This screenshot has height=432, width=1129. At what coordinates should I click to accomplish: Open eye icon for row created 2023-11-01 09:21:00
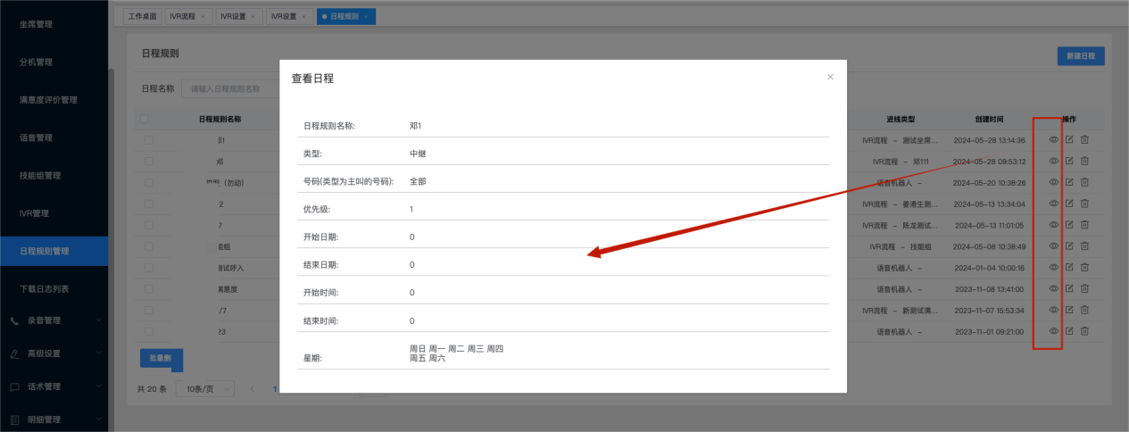[1053, 331]
